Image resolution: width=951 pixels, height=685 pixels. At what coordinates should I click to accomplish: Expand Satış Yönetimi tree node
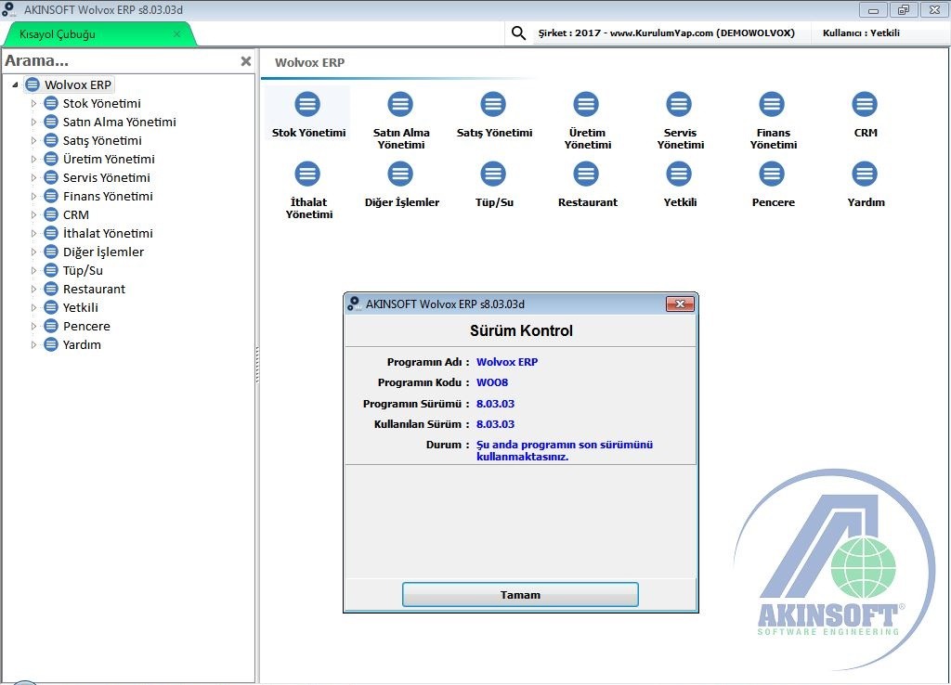(34, 141)
